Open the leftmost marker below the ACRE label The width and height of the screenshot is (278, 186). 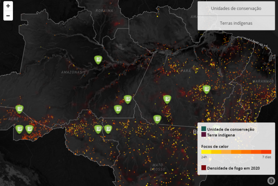point(19,129)
